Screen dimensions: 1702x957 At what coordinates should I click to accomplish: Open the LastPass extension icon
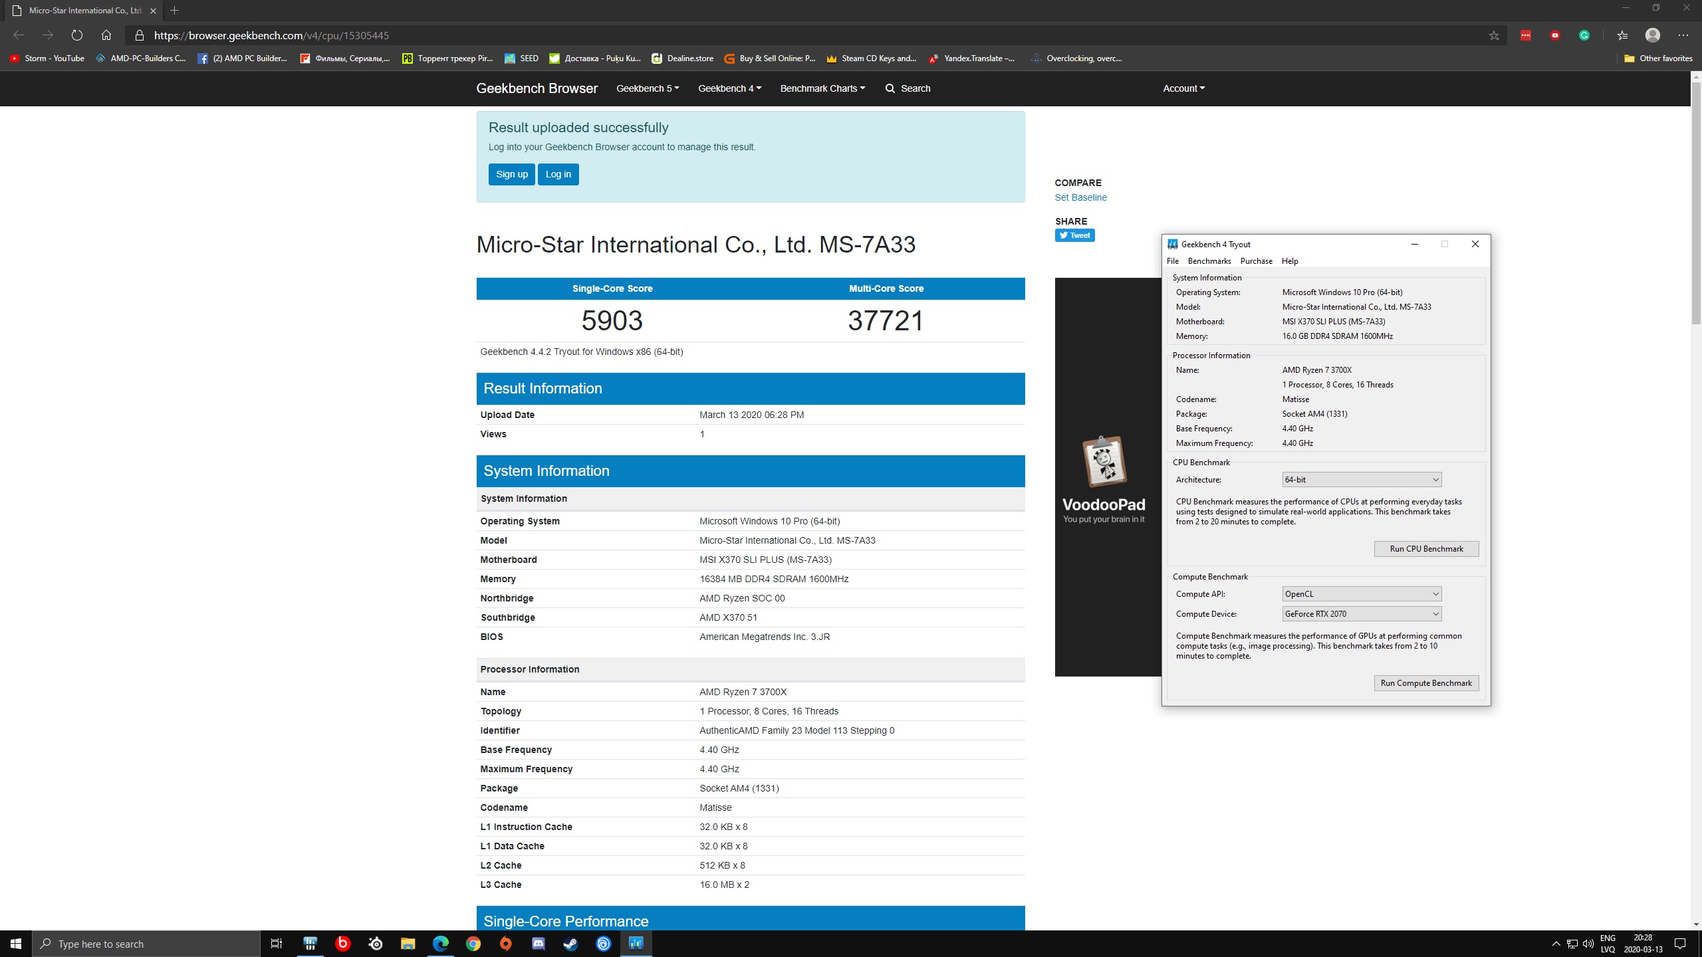(x=1526, y=35)
